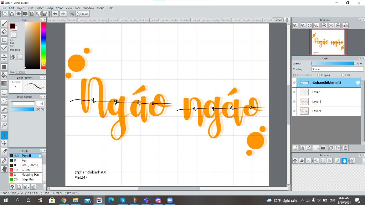
Task: Open Windows Start menu
Action: (x=6, y=200)
